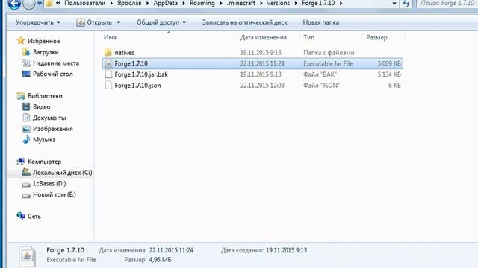Expand the arrow after the versions breadcrumb
Screen dimensions: 478x268
pyautogui.click(x=296, y=4)
